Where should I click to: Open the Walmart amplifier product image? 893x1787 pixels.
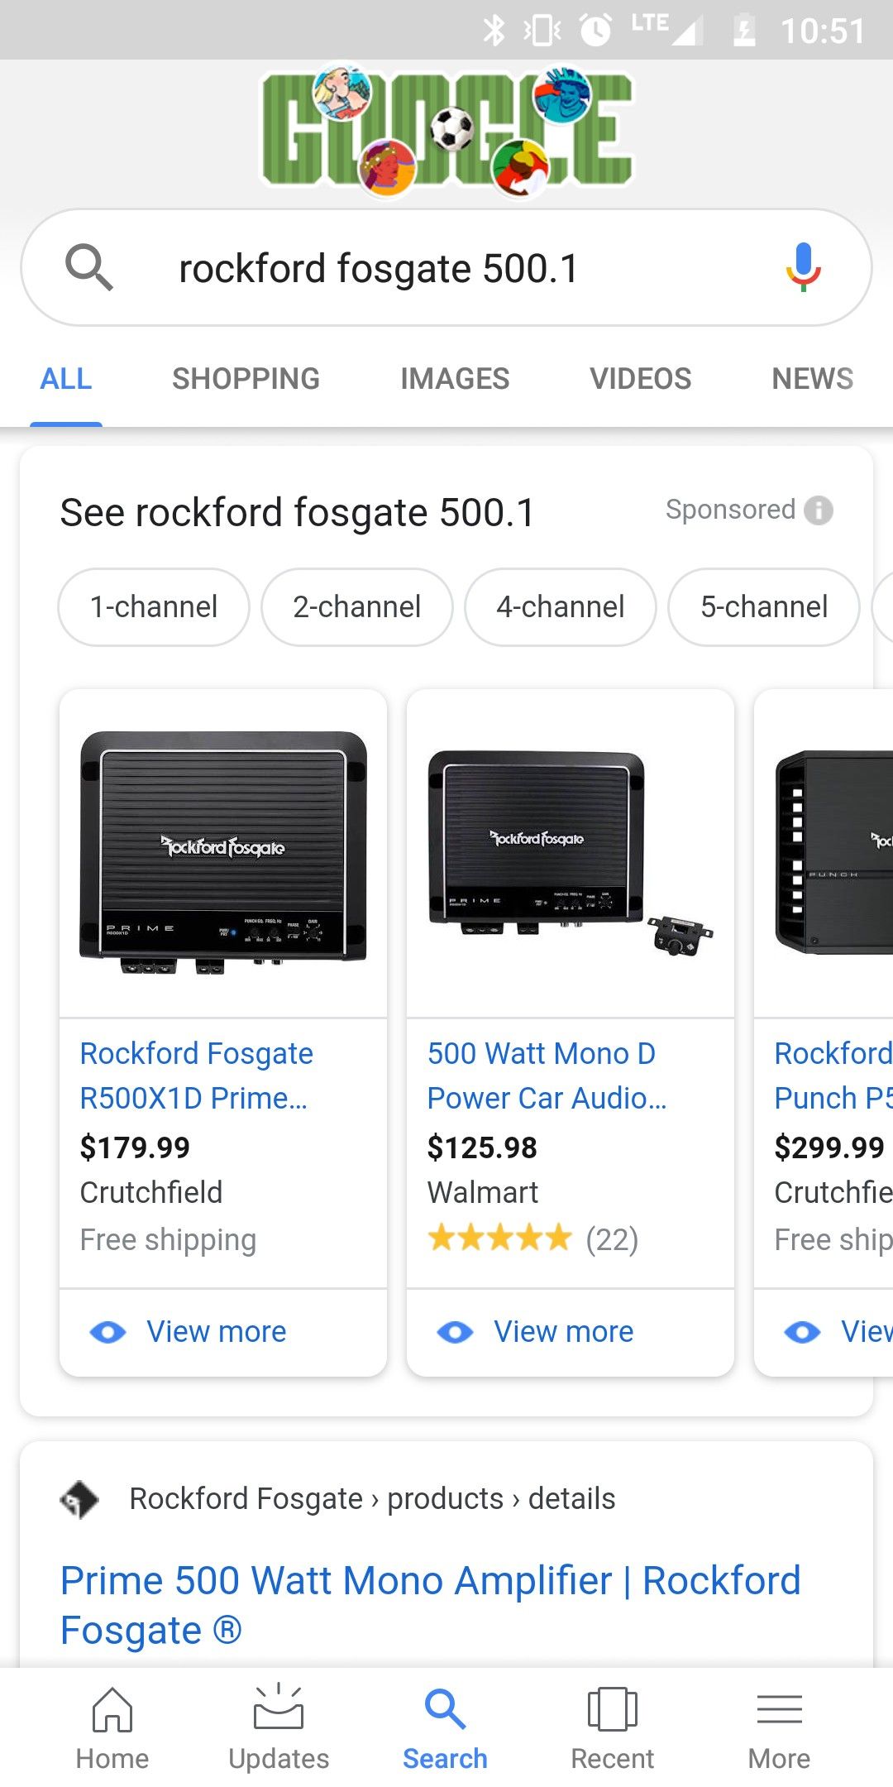[x=571, y=852]
